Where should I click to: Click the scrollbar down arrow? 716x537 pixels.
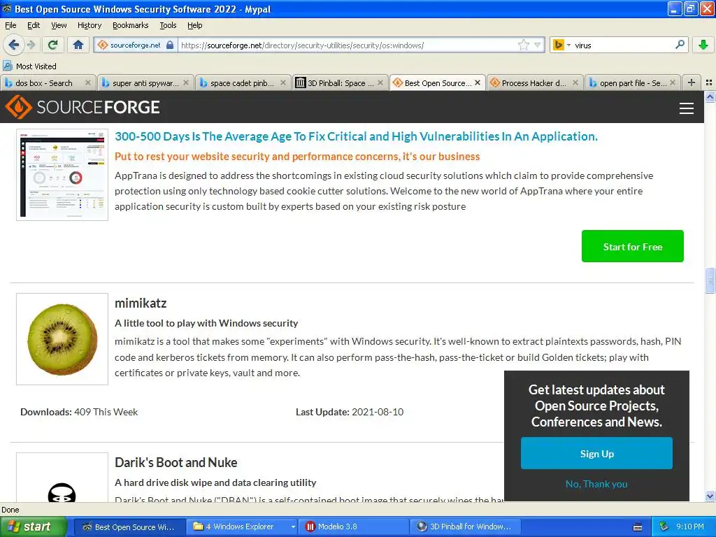click(x=710, y=496)
